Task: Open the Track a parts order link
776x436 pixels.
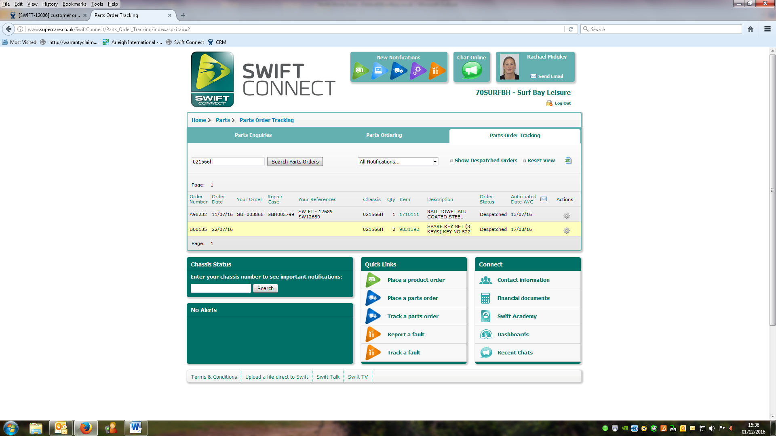Action: pos(413,316)
